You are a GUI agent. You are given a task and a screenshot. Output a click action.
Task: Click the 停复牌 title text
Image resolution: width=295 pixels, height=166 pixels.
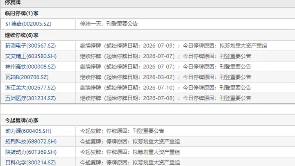tap(13, 2)
